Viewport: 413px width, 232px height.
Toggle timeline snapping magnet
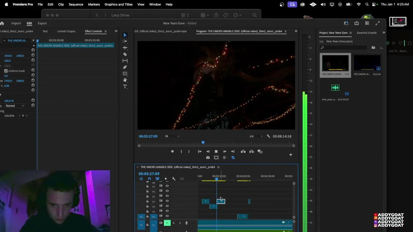[149, 179]
